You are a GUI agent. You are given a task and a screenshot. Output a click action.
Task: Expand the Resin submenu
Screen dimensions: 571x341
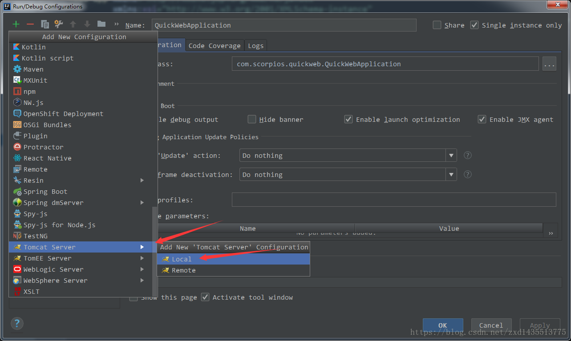pos(142,180)
